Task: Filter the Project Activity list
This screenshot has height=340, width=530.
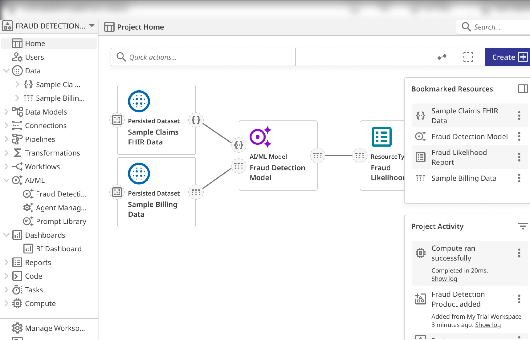Action: pyautogui.click(x=523, y=226)
